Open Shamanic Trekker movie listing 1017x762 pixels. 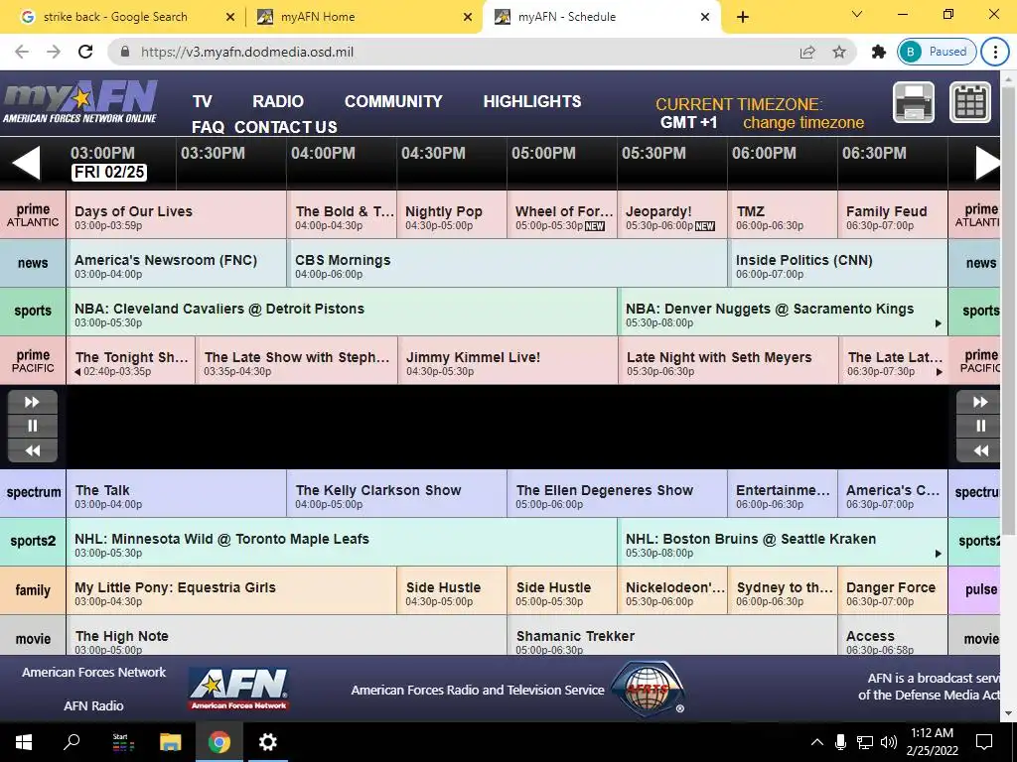click(x=672, y=635)
